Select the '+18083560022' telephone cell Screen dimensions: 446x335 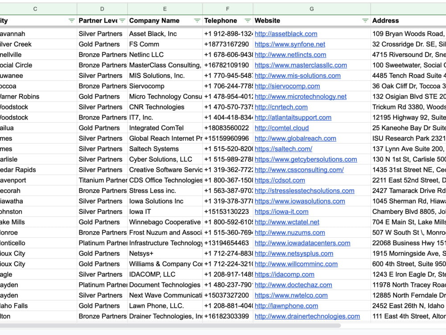coord(227,128)
